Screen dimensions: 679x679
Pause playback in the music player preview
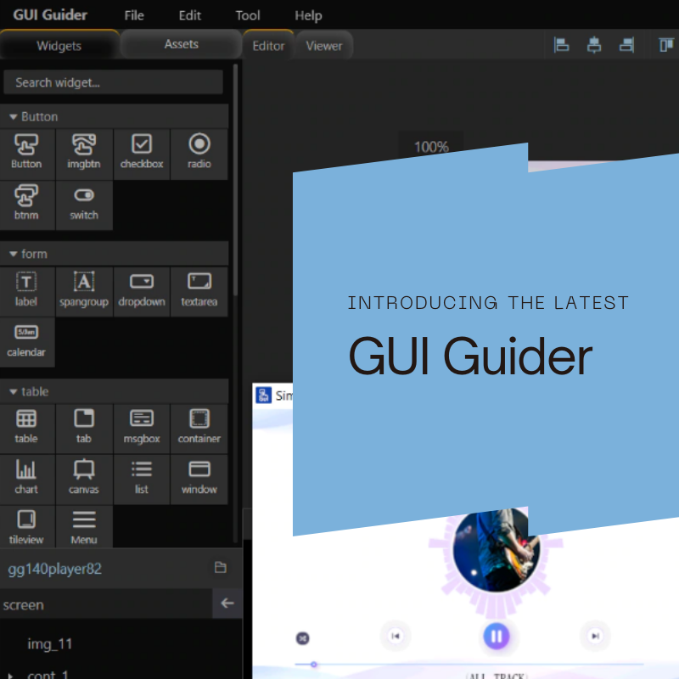point(497,636)
